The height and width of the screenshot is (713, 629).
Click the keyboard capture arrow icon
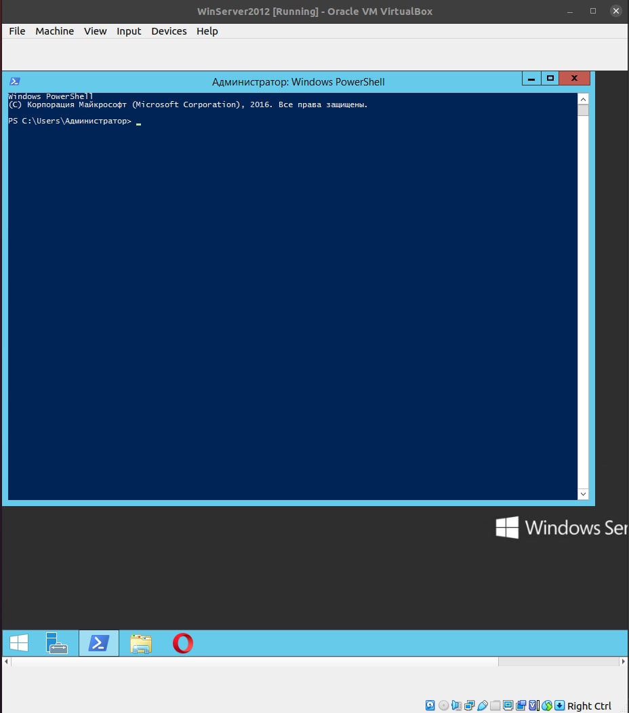[559, 706]
